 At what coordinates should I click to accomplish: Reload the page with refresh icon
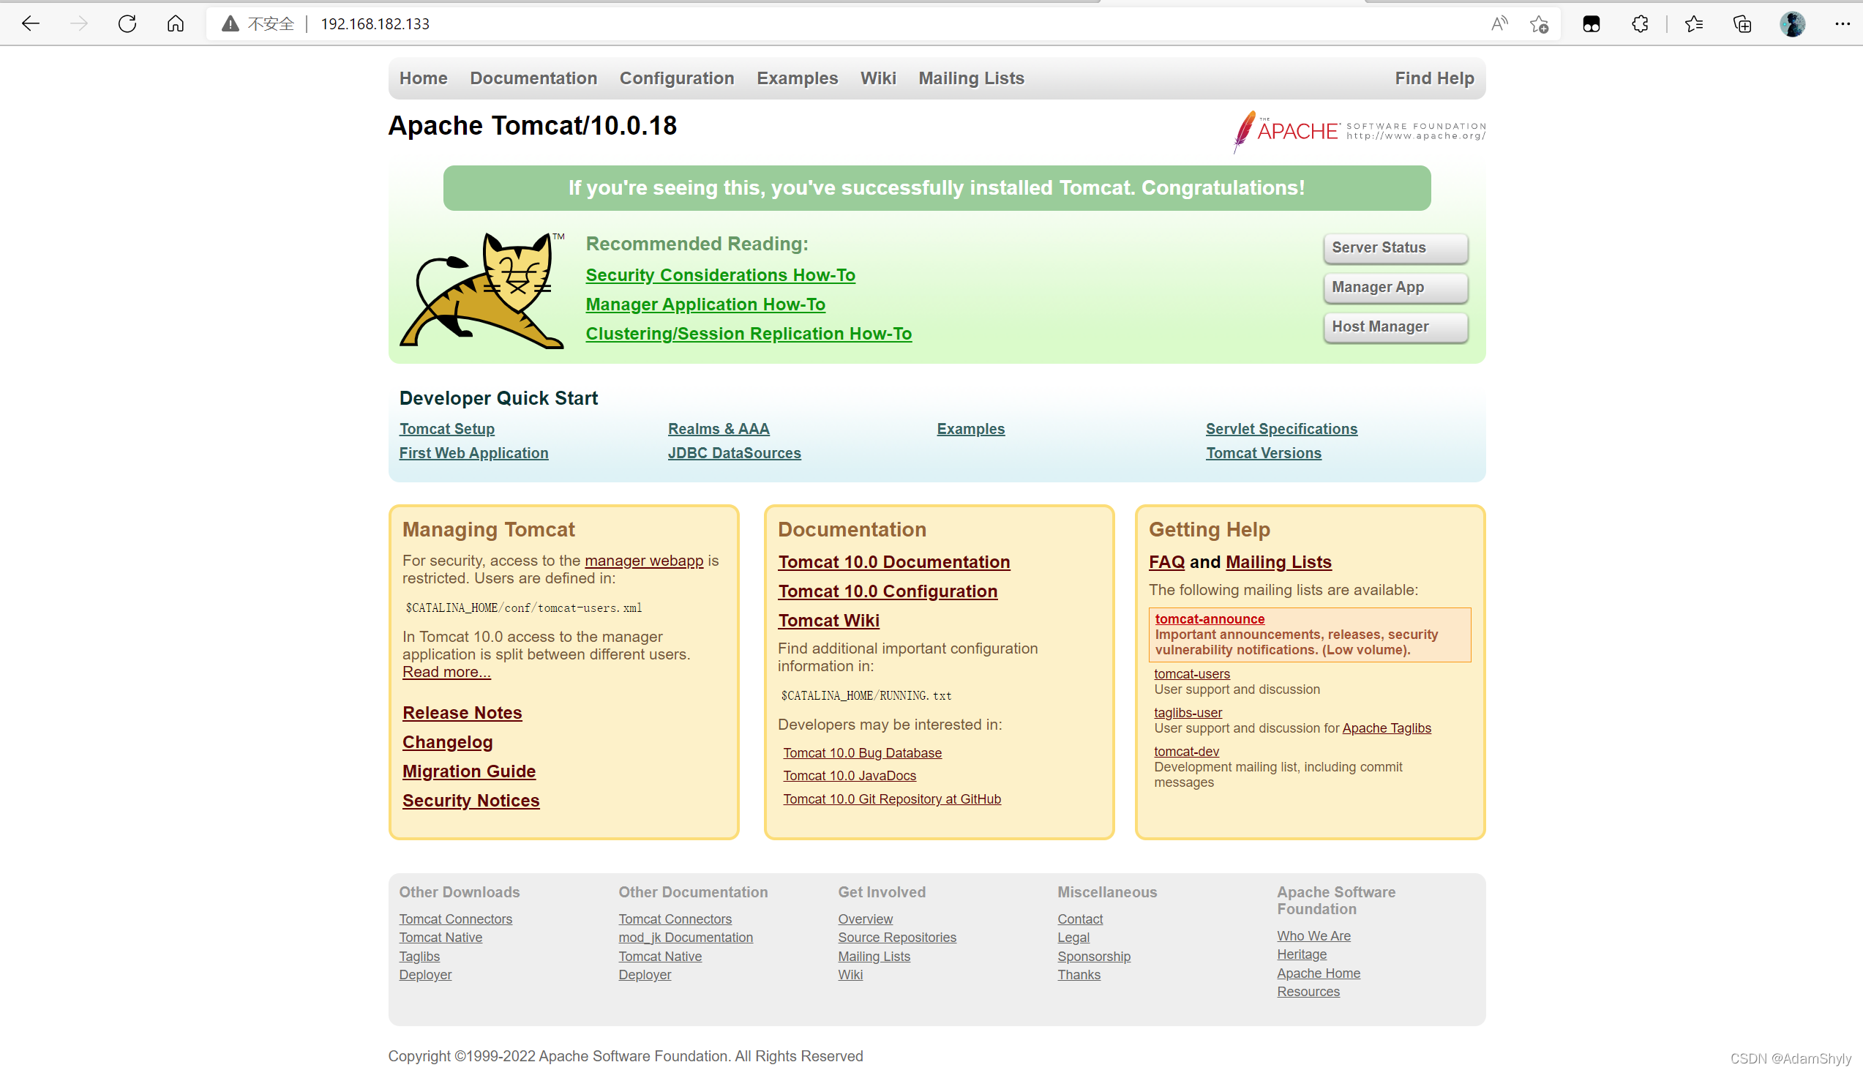pyautogui.click(x=127, y=23)
